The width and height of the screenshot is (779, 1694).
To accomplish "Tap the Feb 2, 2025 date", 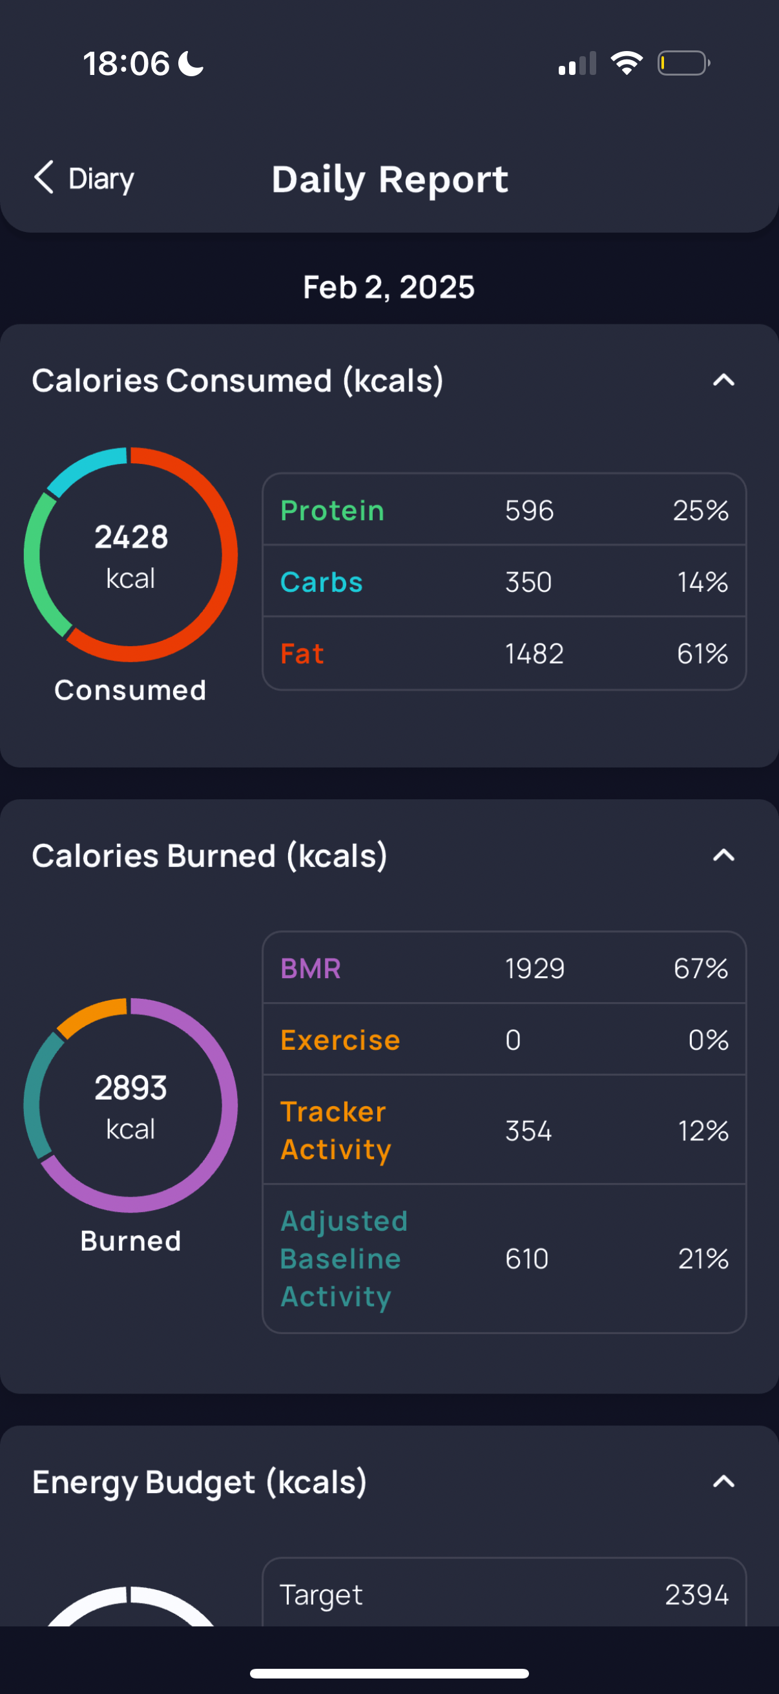I will tap(388, 288).
